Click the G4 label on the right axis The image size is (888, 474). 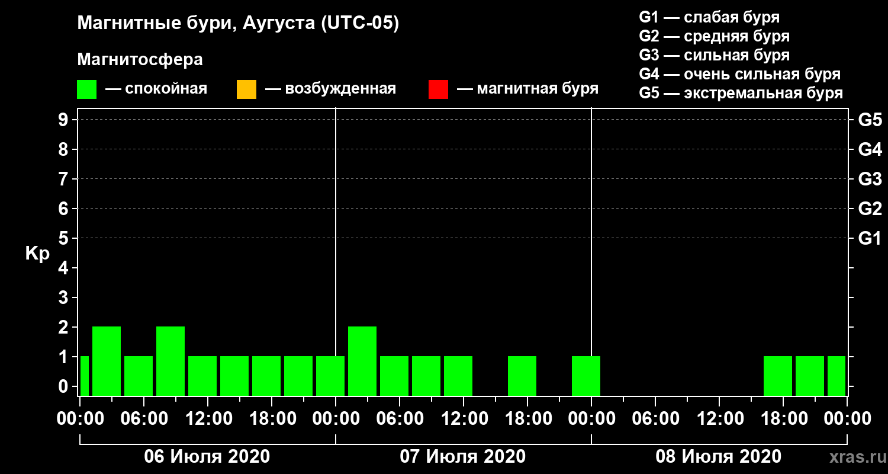click(x=870, y=149)
